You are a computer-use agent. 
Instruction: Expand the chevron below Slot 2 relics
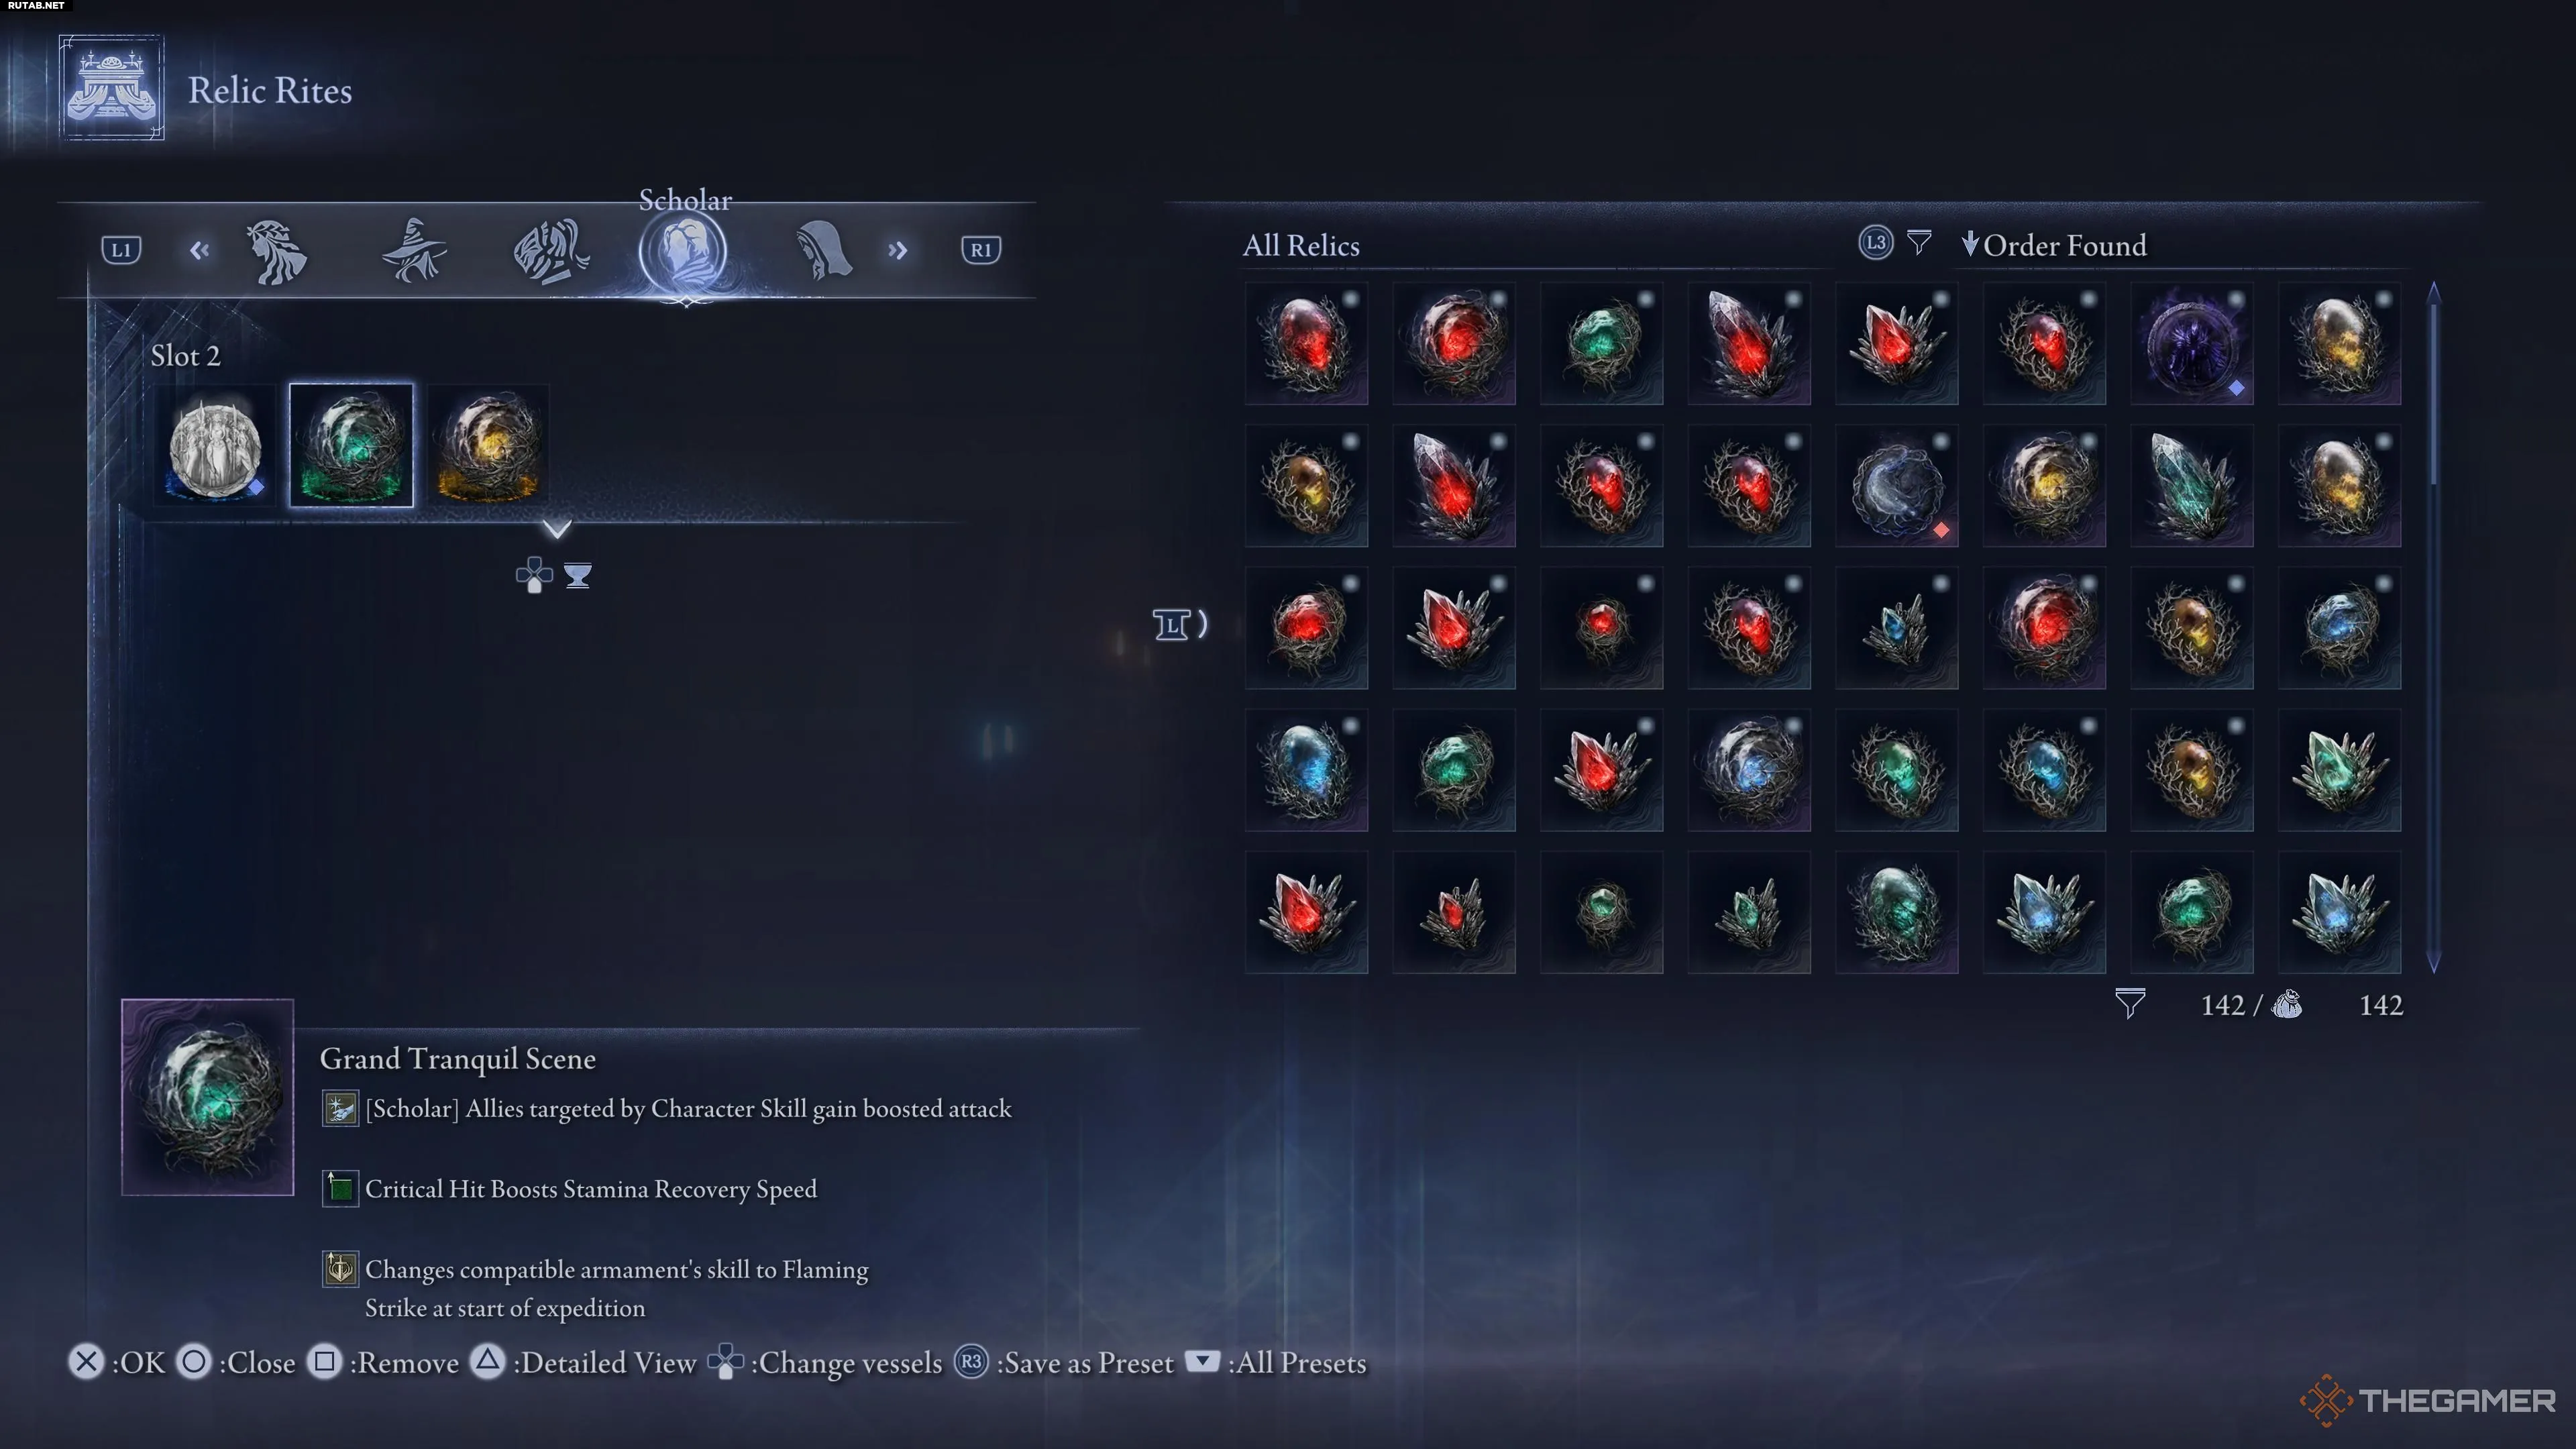[x=557, y=528]
